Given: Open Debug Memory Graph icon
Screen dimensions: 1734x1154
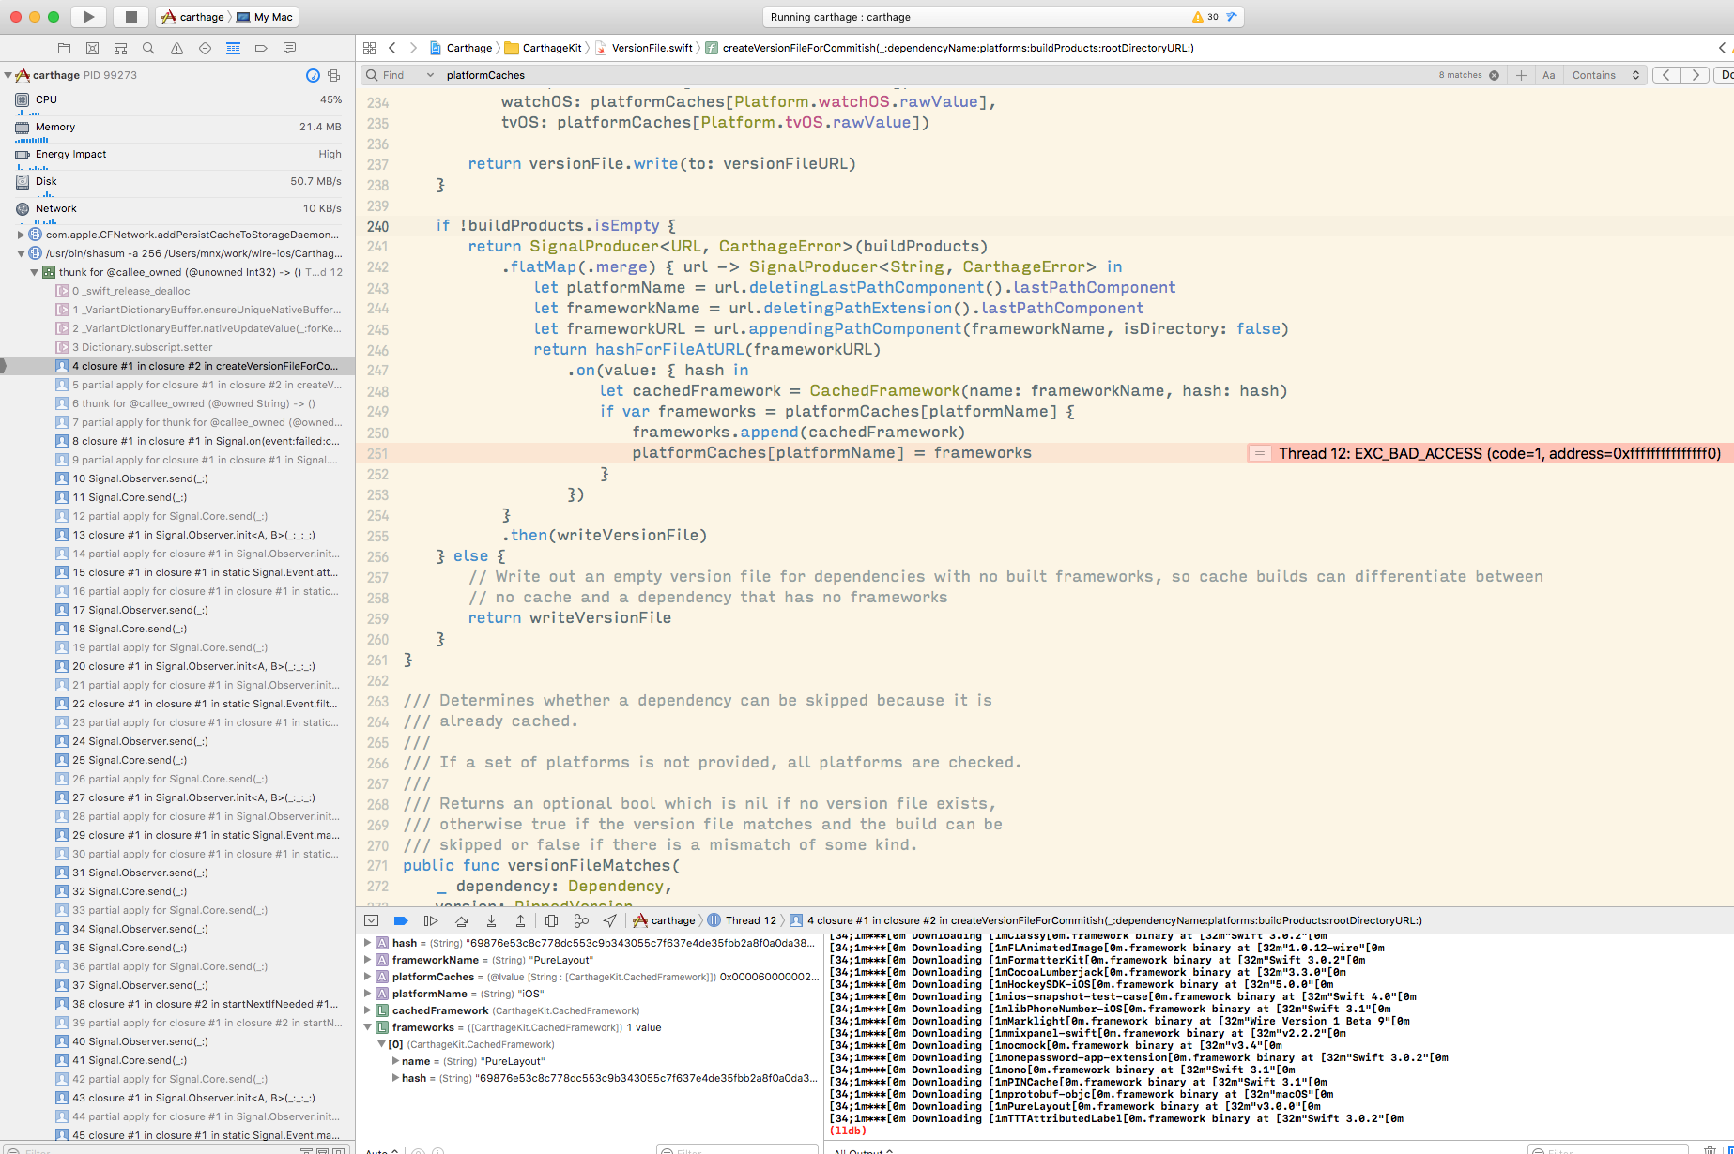Looking at the screenshot, I should (x=581, y=920).
